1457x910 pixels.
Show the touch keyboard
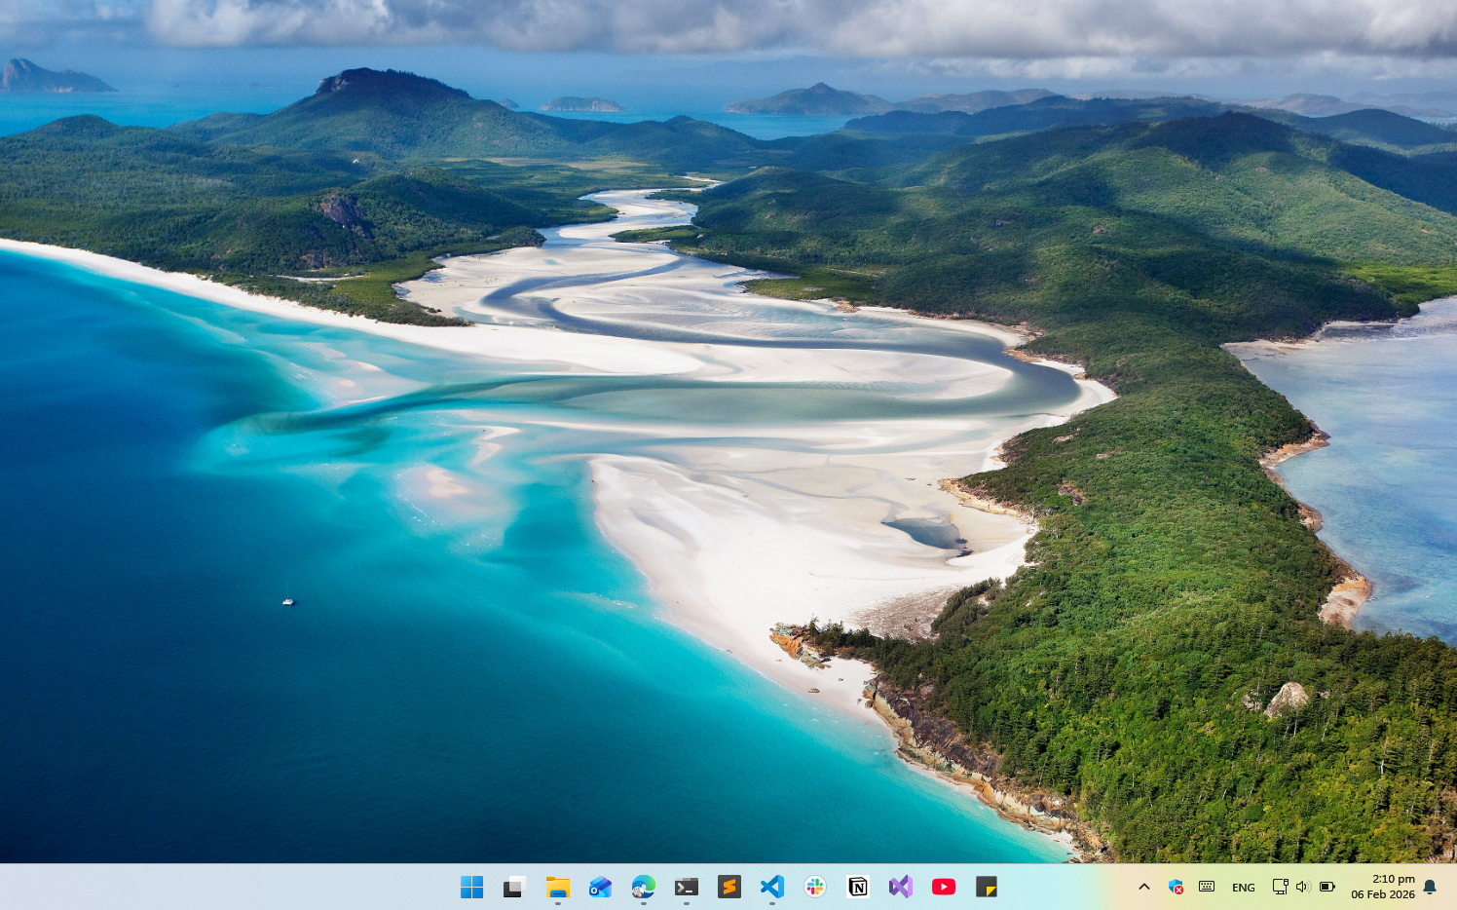click(x=1207, y=887)
